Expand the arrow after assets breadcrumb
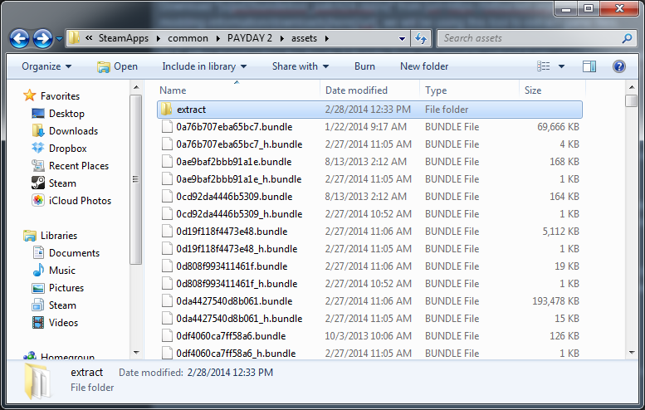This screenshot has height=410, width=645. (x=326, y=39)
